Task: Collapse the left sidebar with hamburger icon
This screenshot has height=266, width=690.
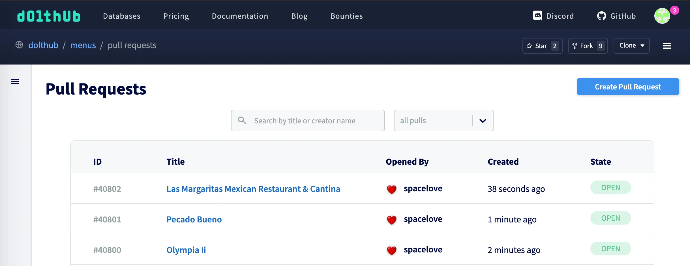Action: [x=14, y=81]
